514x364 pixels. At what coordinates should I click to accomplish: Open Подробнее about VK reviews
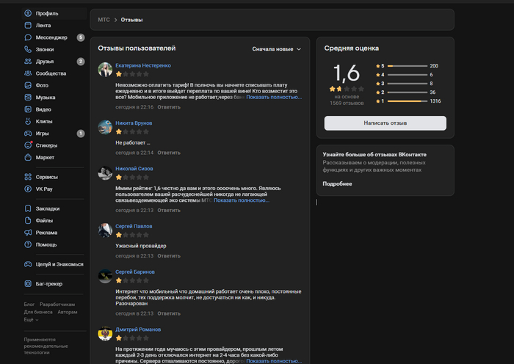tap(337, 183)
